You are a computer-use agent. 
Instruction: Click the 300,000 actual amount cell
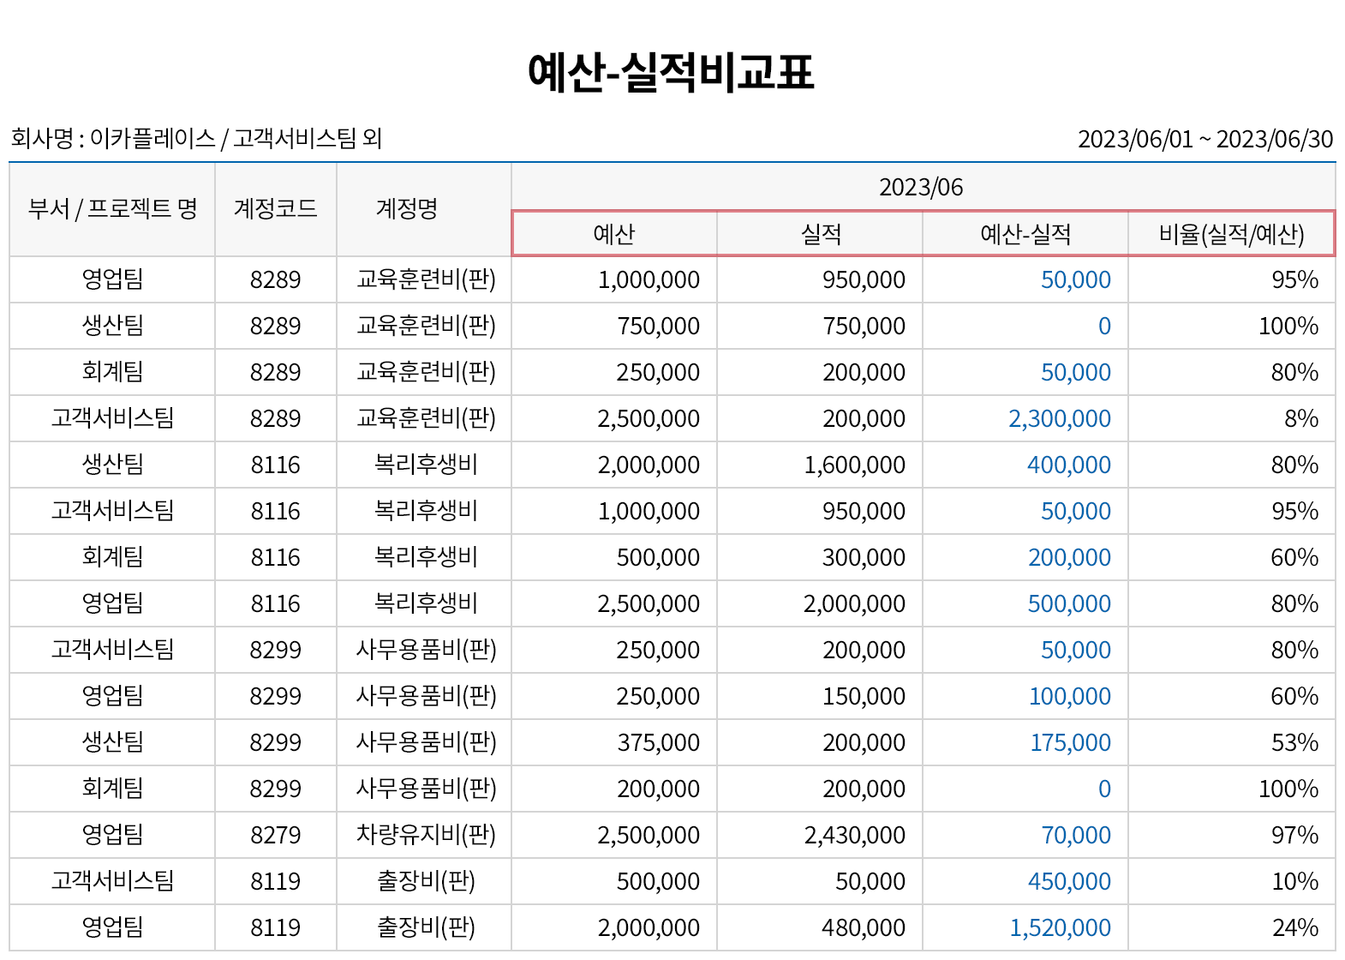[821, 557]
